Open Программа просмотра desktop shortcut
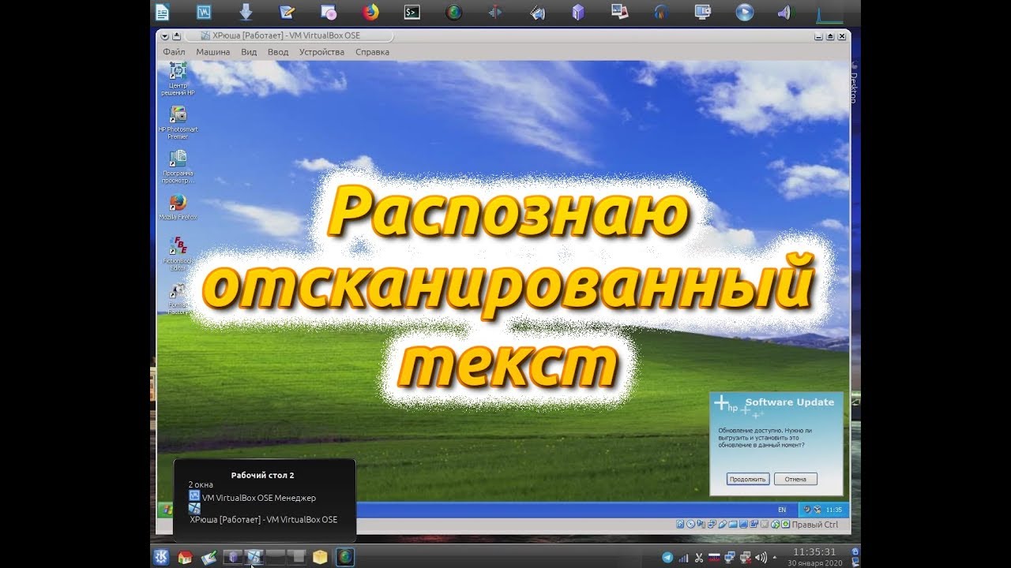 (178, 166)
